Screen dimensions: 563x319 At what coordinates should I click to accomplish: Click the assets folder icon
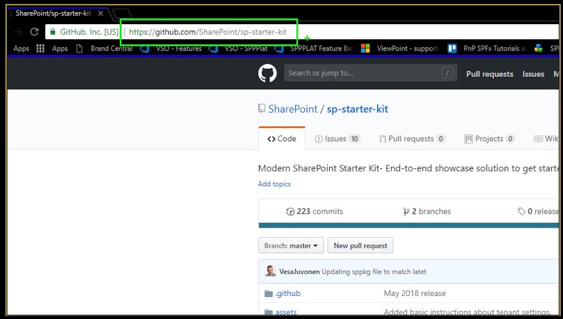pyautogui.click(x=268, y=312)
